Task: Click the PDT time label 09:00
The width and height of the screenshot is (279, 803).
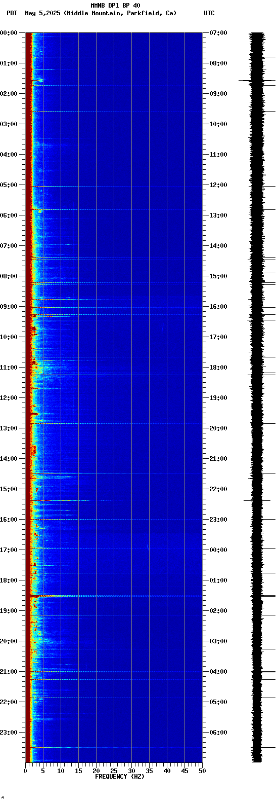Action: (9, 307)
